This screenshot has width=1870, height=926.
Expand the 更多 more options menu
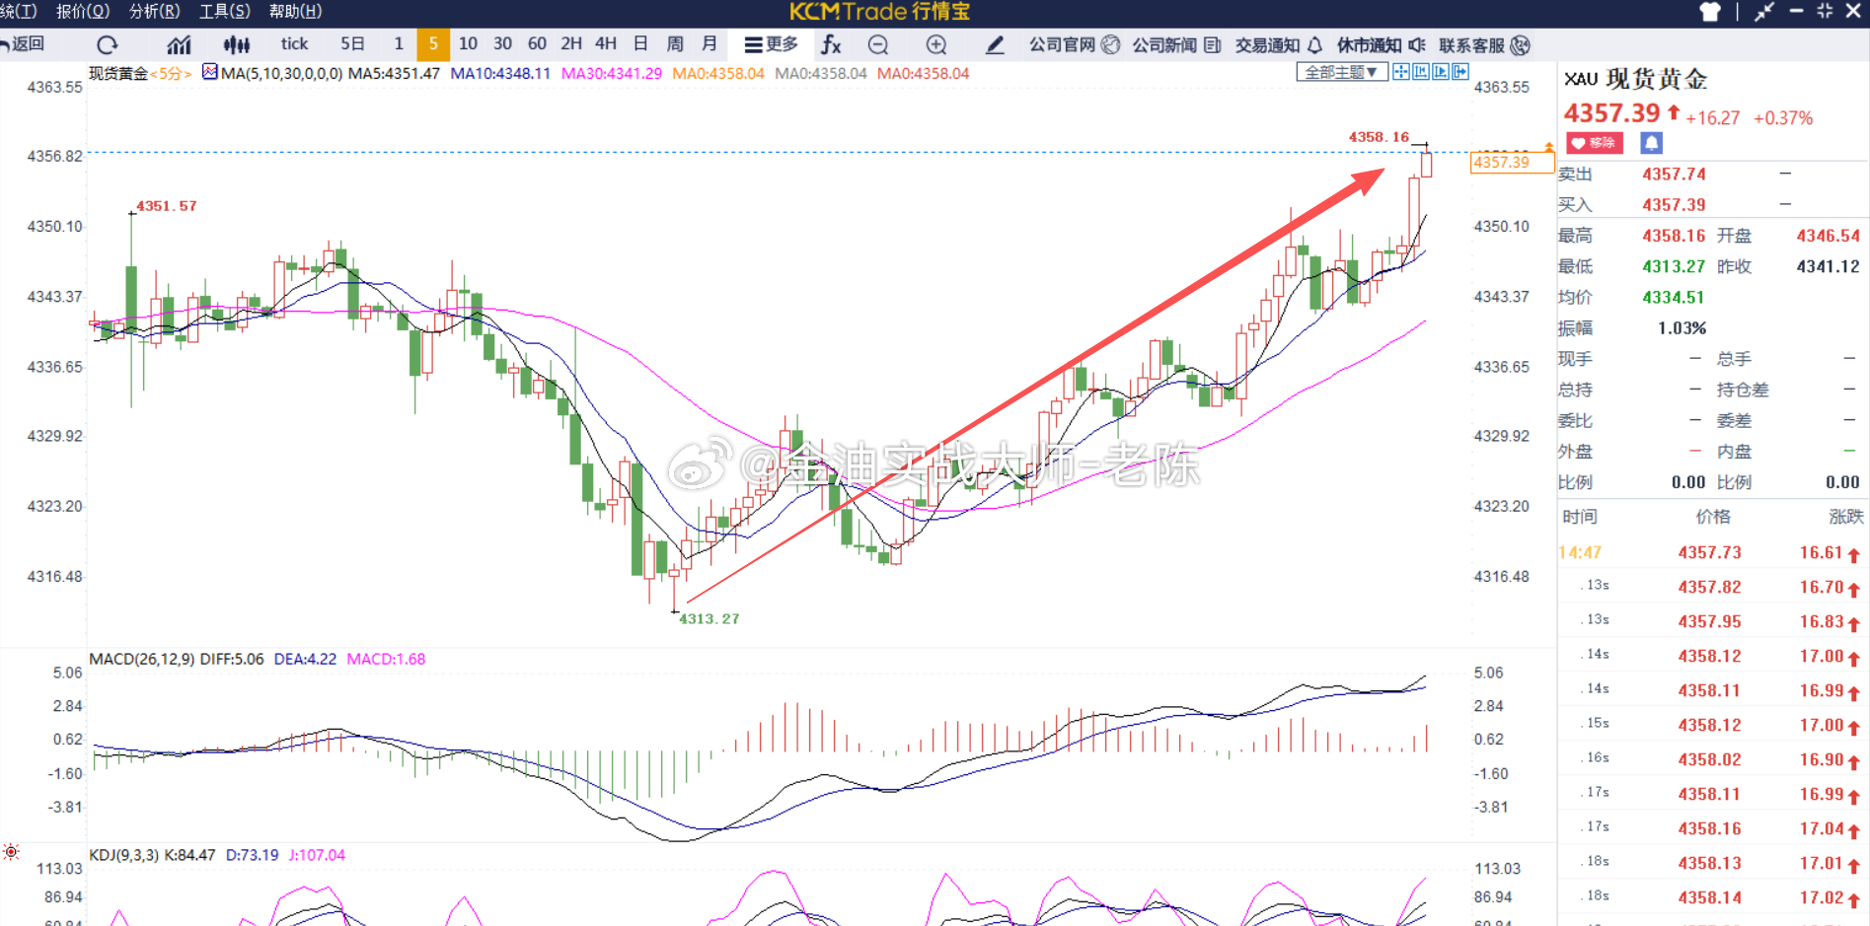point(771,44)
